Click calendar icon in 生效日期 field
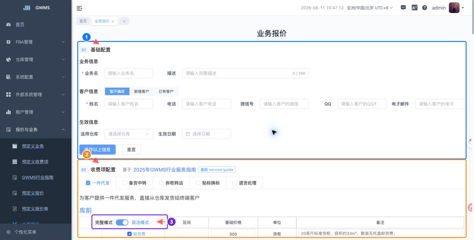 coord(188,134)
